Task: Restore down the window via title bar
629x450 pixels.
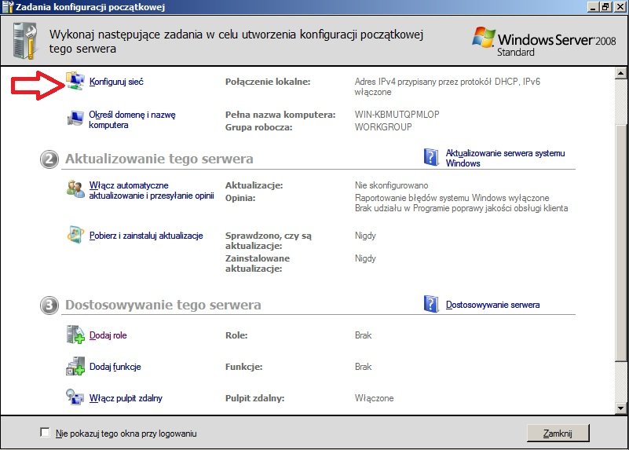Action: pyautogui.click(x=605, y=7)
